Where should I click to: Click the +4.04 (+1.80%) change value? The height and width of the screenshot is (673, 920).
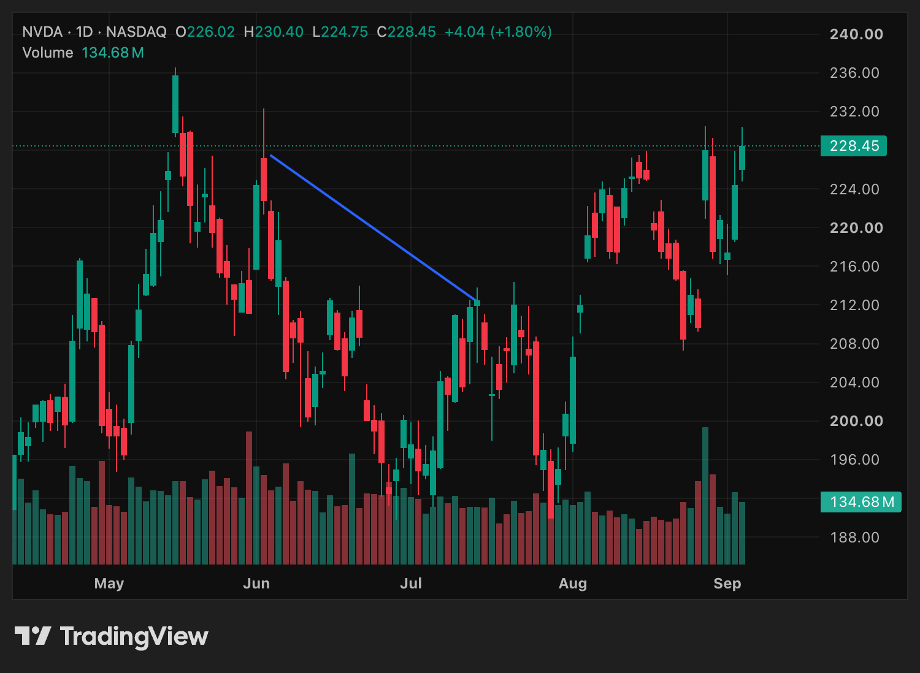pyautogui.click(x=498, y=32)
